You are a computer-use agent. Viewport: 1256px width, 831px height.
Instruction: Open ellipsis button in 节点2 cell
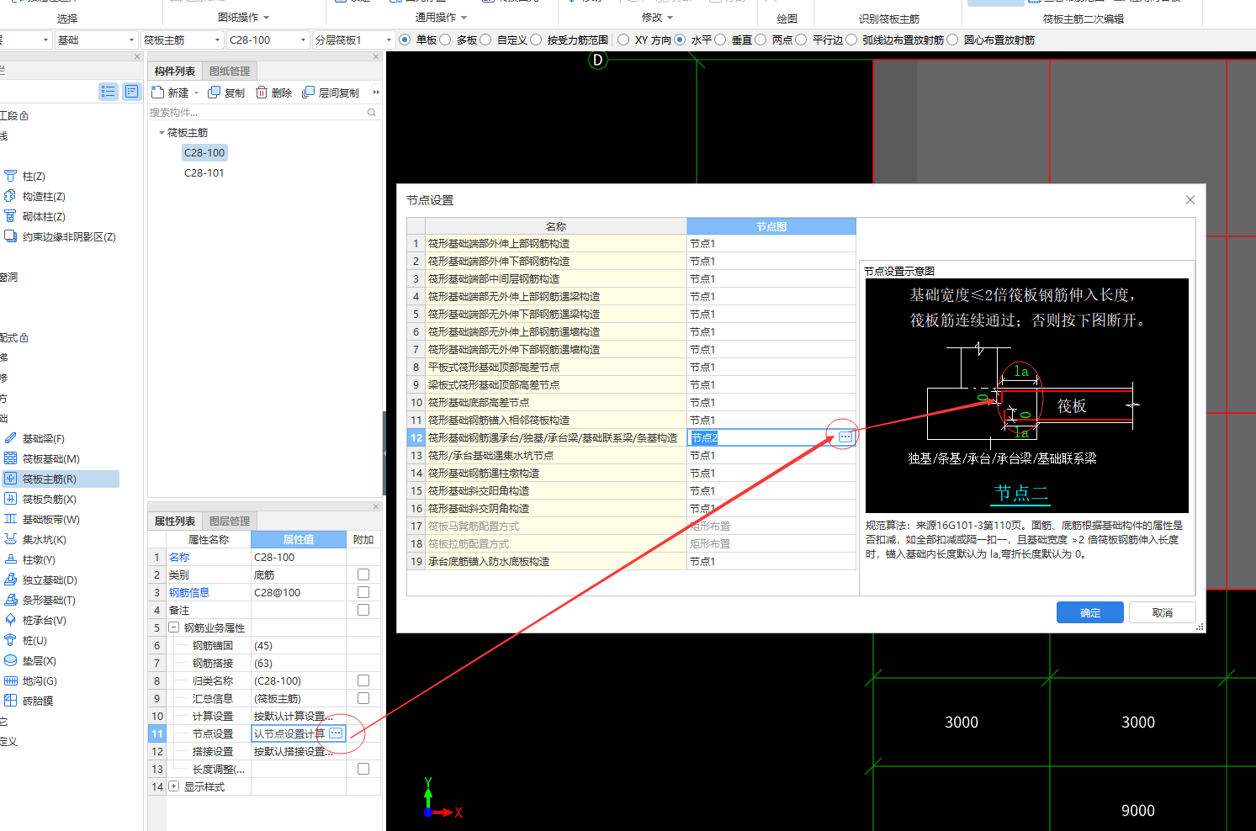tap(845, 437)
